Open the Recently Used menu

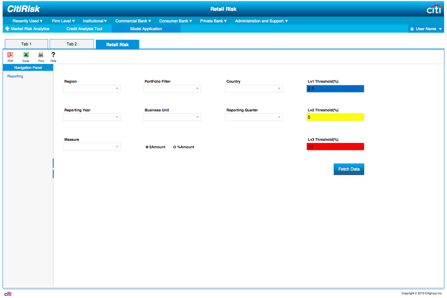(27, 21)
